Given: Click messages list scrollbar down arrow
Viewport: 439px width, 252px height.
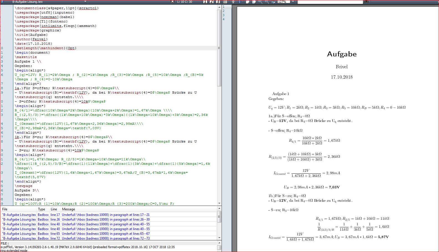Looking at the screenshot, I should (x=219, y=238).
